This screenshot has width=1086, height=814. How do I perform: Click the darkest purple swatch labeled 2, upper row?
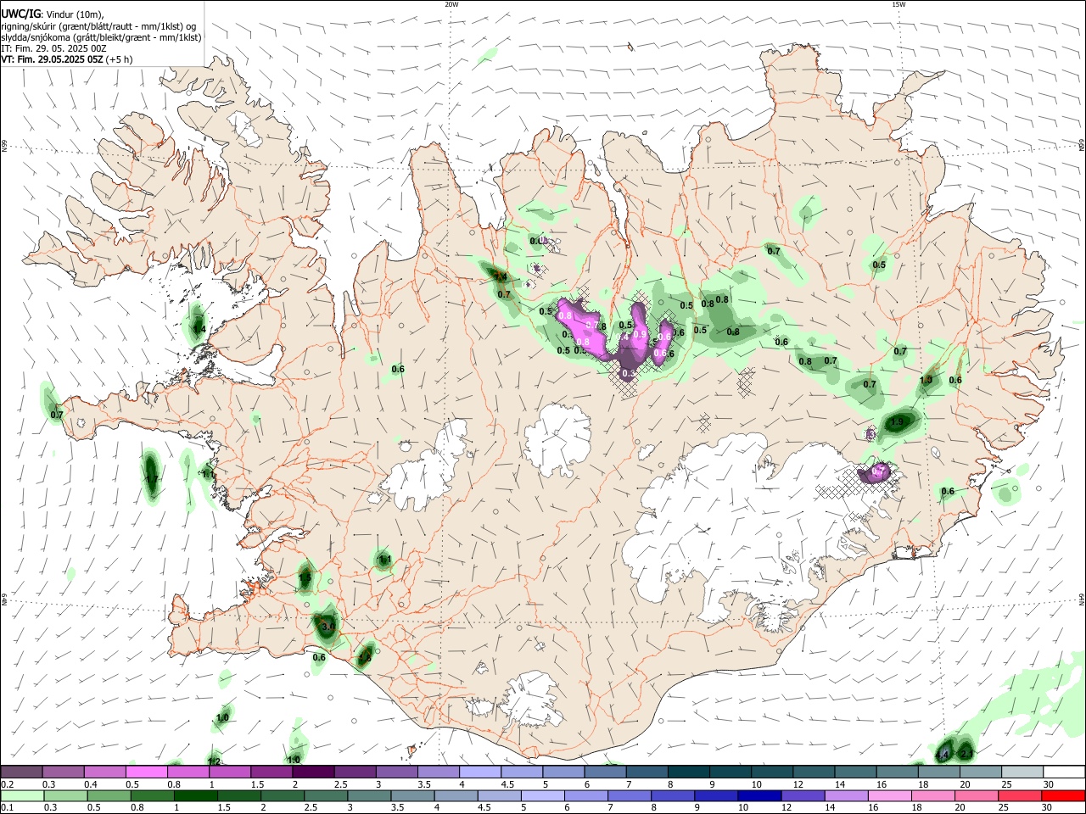(313, 772)
